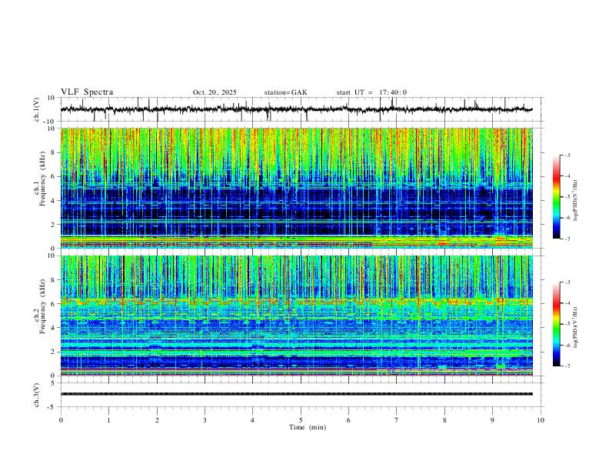Click the "ch.3(V)" axis label

[37, 395]
